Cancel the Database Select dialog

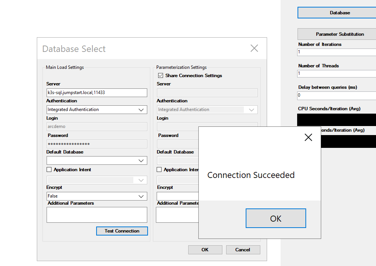click(243, 250)
